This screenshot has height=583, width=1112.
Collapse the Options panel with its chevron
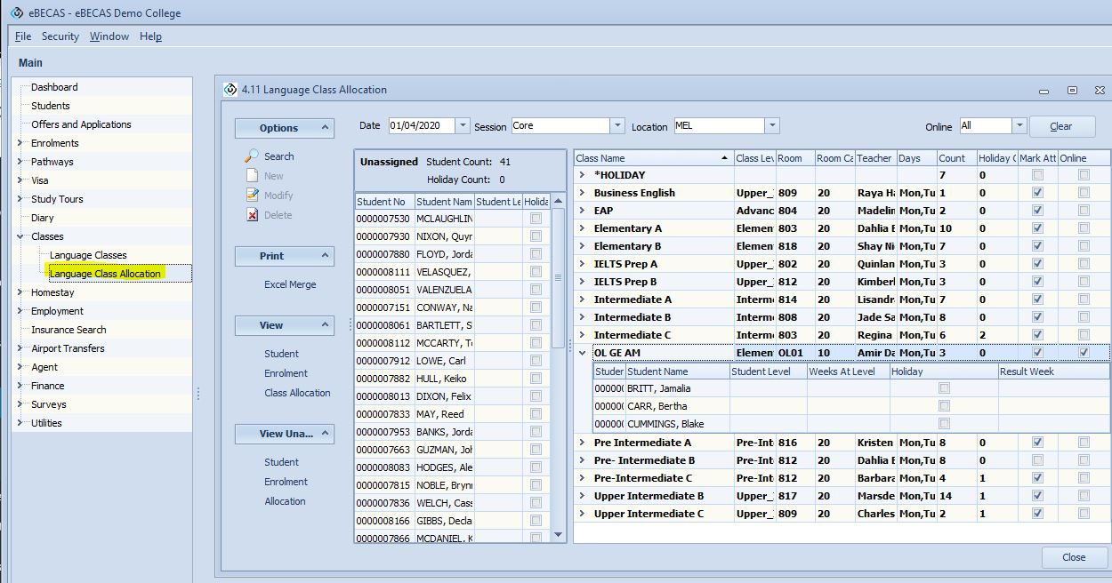[x=325, y=128]
